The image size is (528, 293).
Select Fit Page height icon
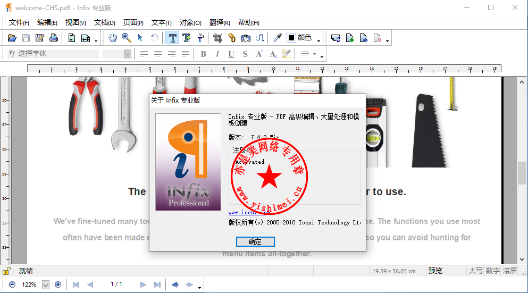pyautogui.click(x=71, y=38)
